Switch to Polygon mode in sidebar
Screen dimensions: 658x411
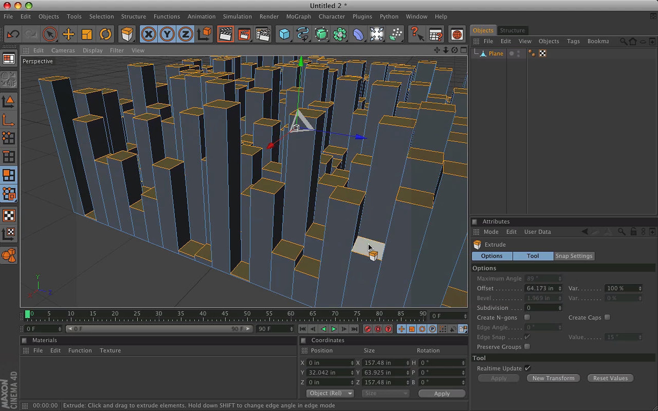[x=9, y=175]
